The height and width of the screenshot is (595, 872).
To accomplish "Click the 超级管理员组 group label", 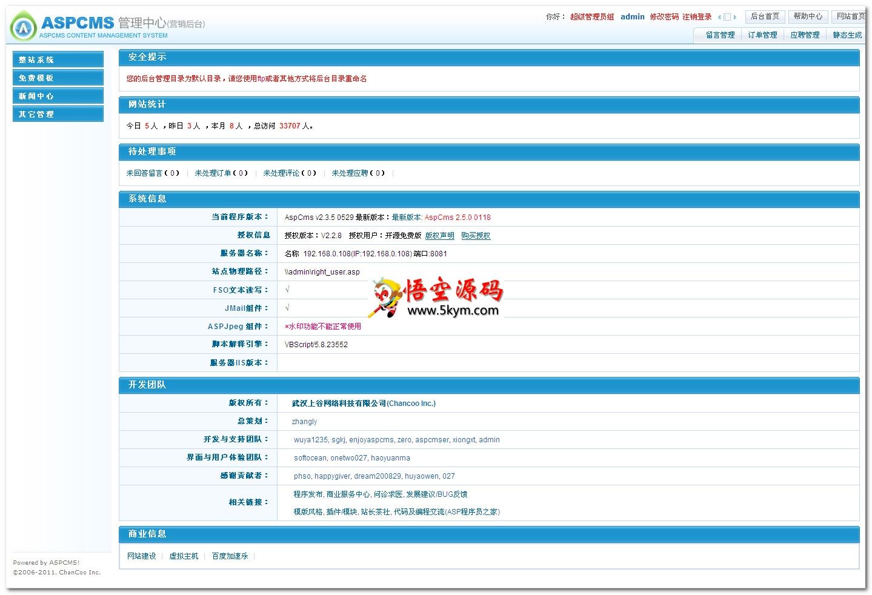I will click(592, 17).
